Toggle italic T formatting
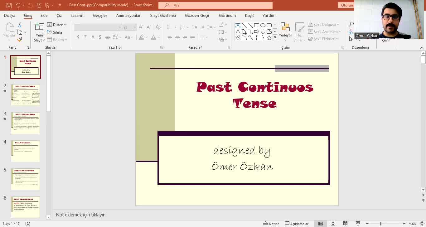Image resolution: width=426 pixels, height=227 pixels. coord(85,37)
